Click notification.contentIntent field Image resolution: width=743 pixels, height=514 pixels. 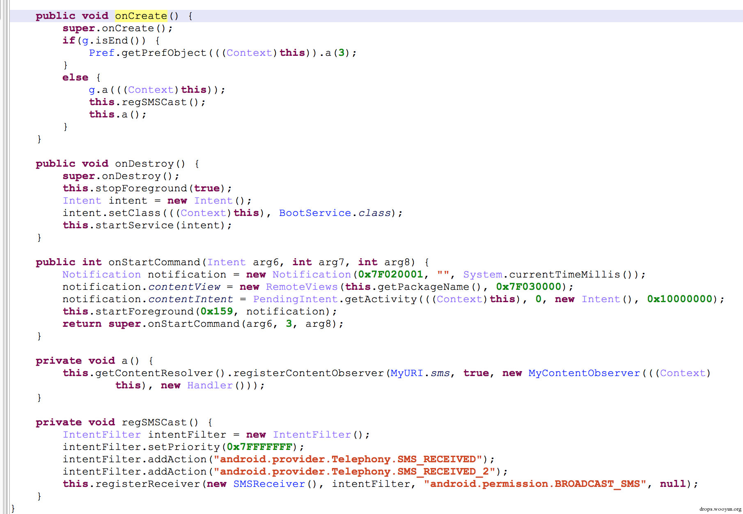pyautogui.click(x=147, y=299)
